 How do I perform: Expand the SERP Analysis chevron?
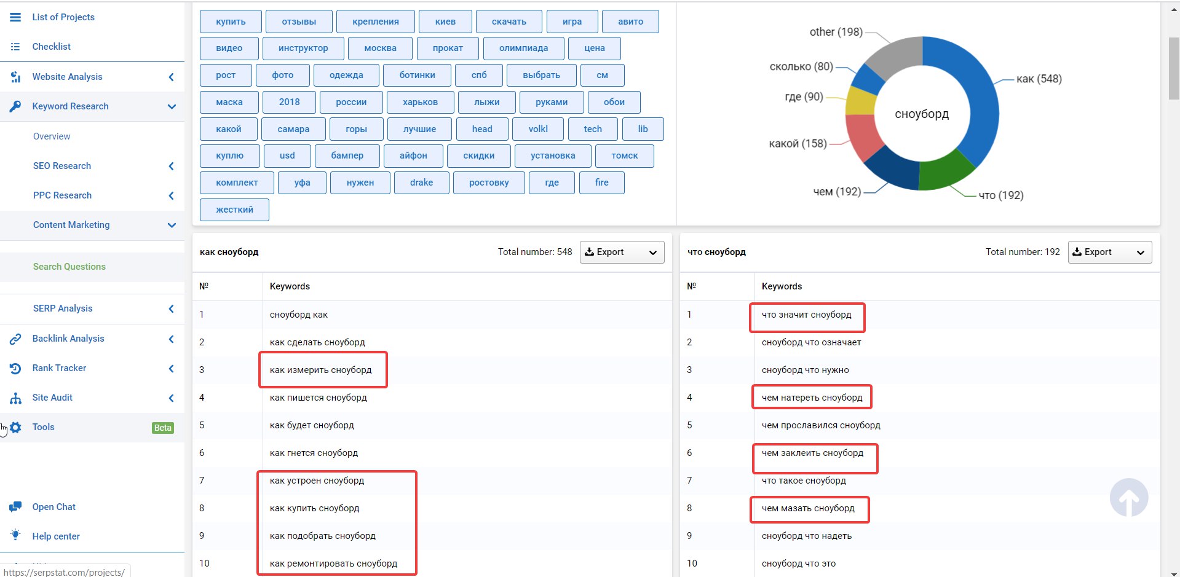click(x=171, y=308)
